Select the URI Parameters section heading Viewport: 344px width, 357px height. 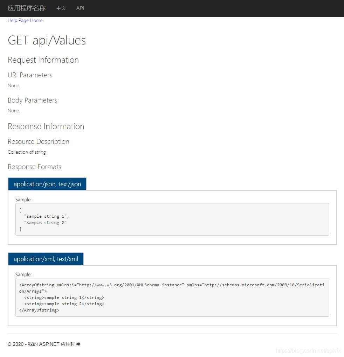pyautogui.click(x=30, y=75)
